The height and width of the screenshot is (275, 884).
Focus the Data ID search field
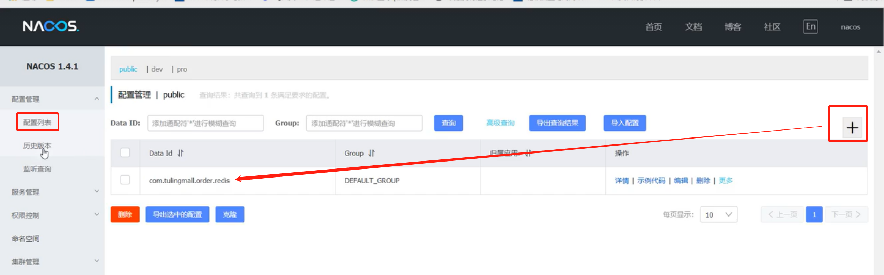tap(205, 123)
